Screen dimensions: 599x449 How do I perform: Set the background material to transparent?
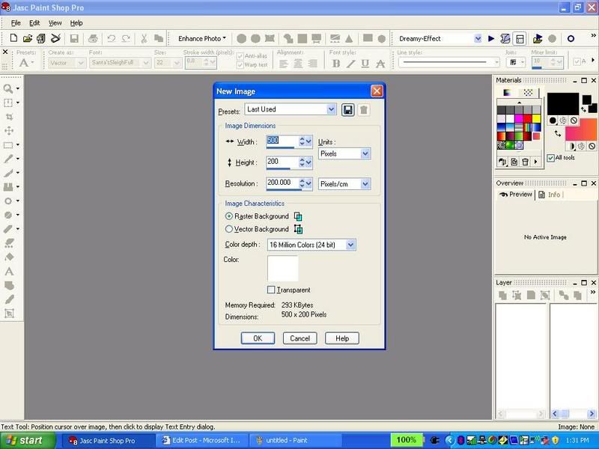[x=592, y=146]
